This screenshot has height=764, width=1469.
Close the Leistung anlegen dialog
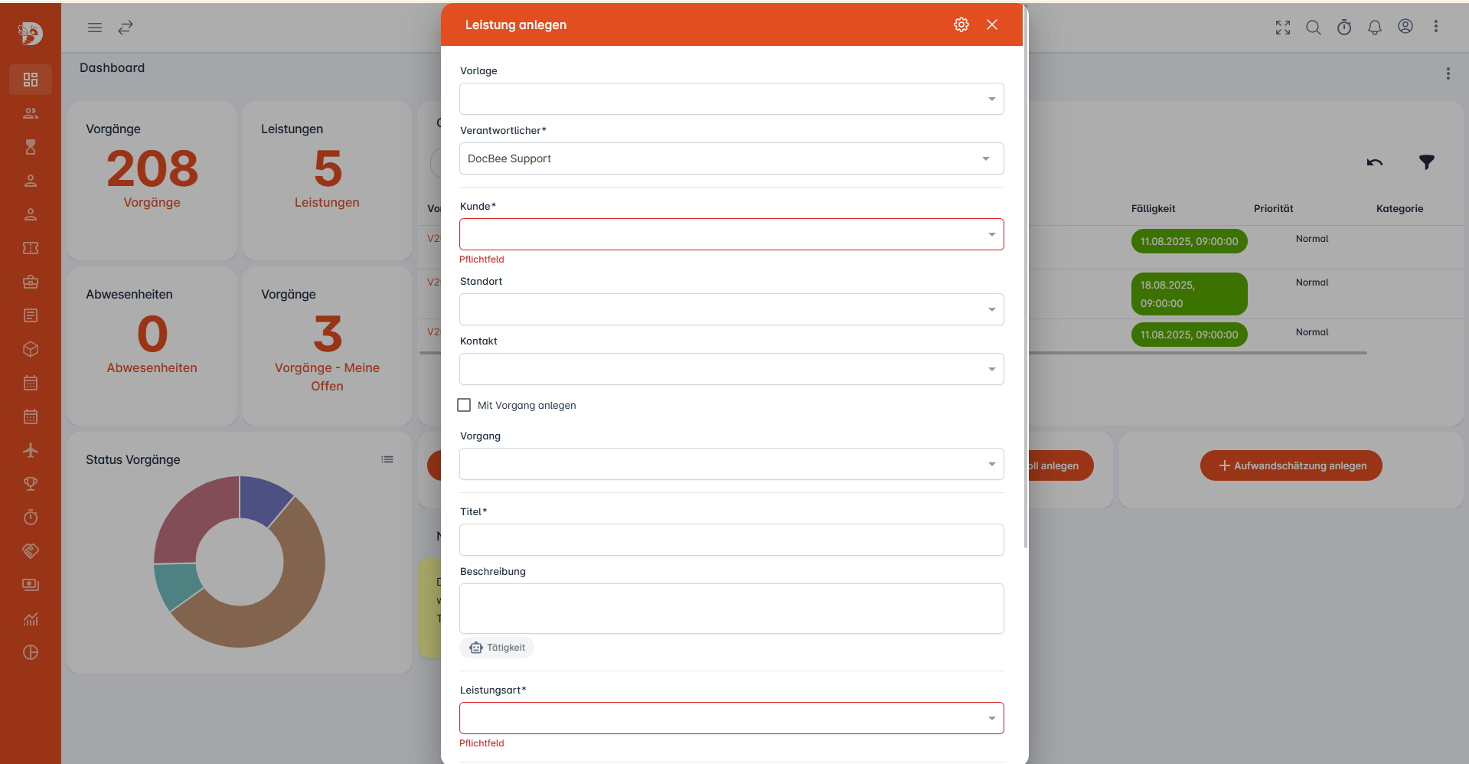click(x=992, y=24)
